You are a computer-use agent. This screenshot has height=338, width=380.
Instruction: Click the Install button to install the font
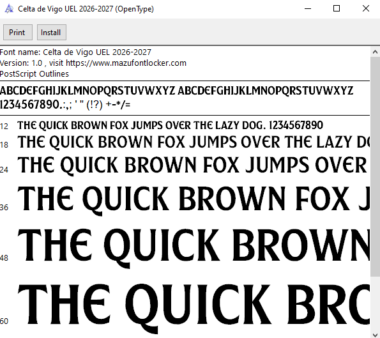[x=51, y=32]
